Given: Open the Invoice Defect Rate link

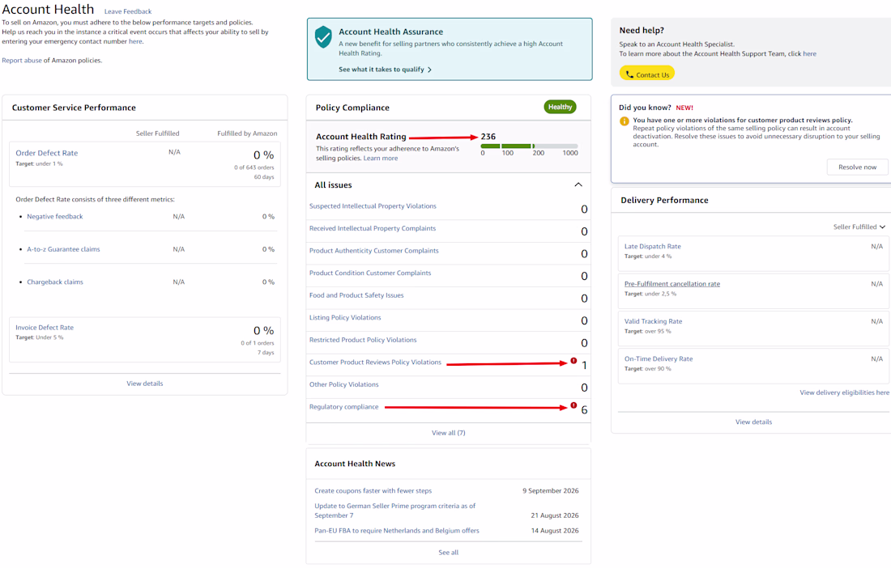Looking at the screenshot, I should pos(45,328).
